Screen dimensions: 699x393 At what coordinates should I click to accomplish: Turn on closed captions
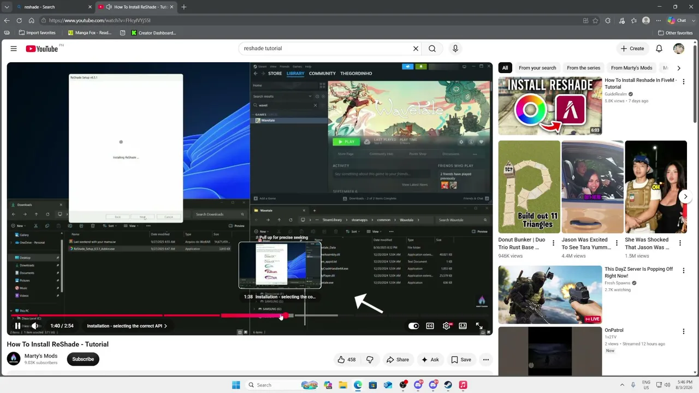[x=430, y=326]
